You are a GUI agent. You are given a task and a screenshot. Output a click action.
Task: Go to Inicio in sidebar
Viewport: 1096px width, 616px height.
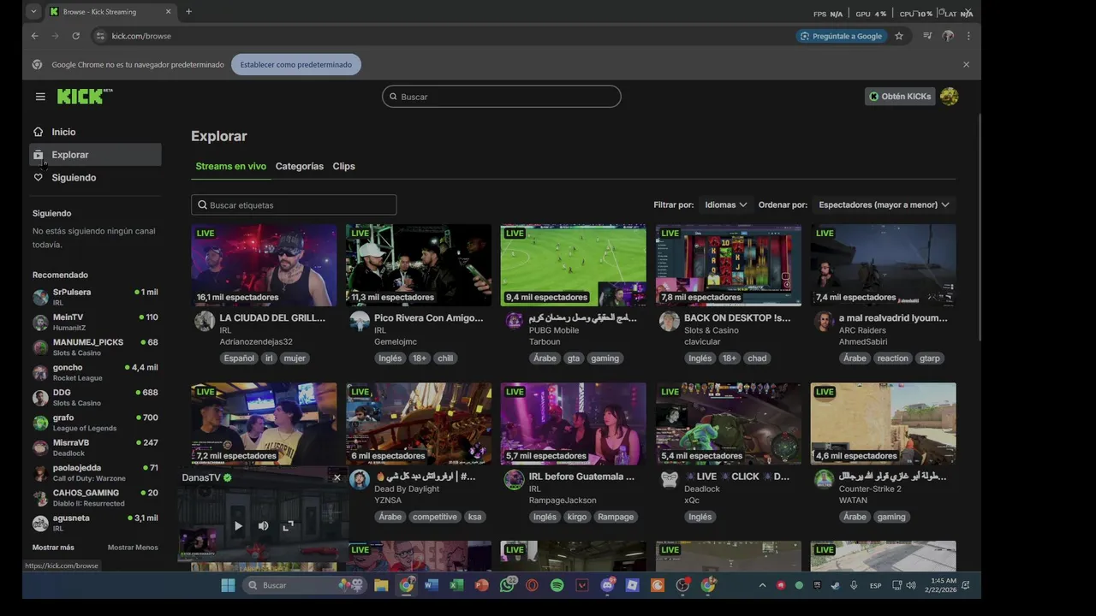tap(95, 132)
